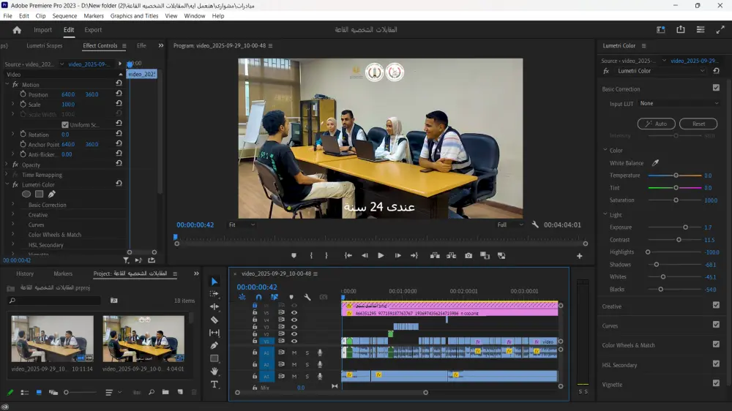The height and width of the screenshot is (411, 732).
Task: Open timeline display settings wrench
Action: (307, 297)
